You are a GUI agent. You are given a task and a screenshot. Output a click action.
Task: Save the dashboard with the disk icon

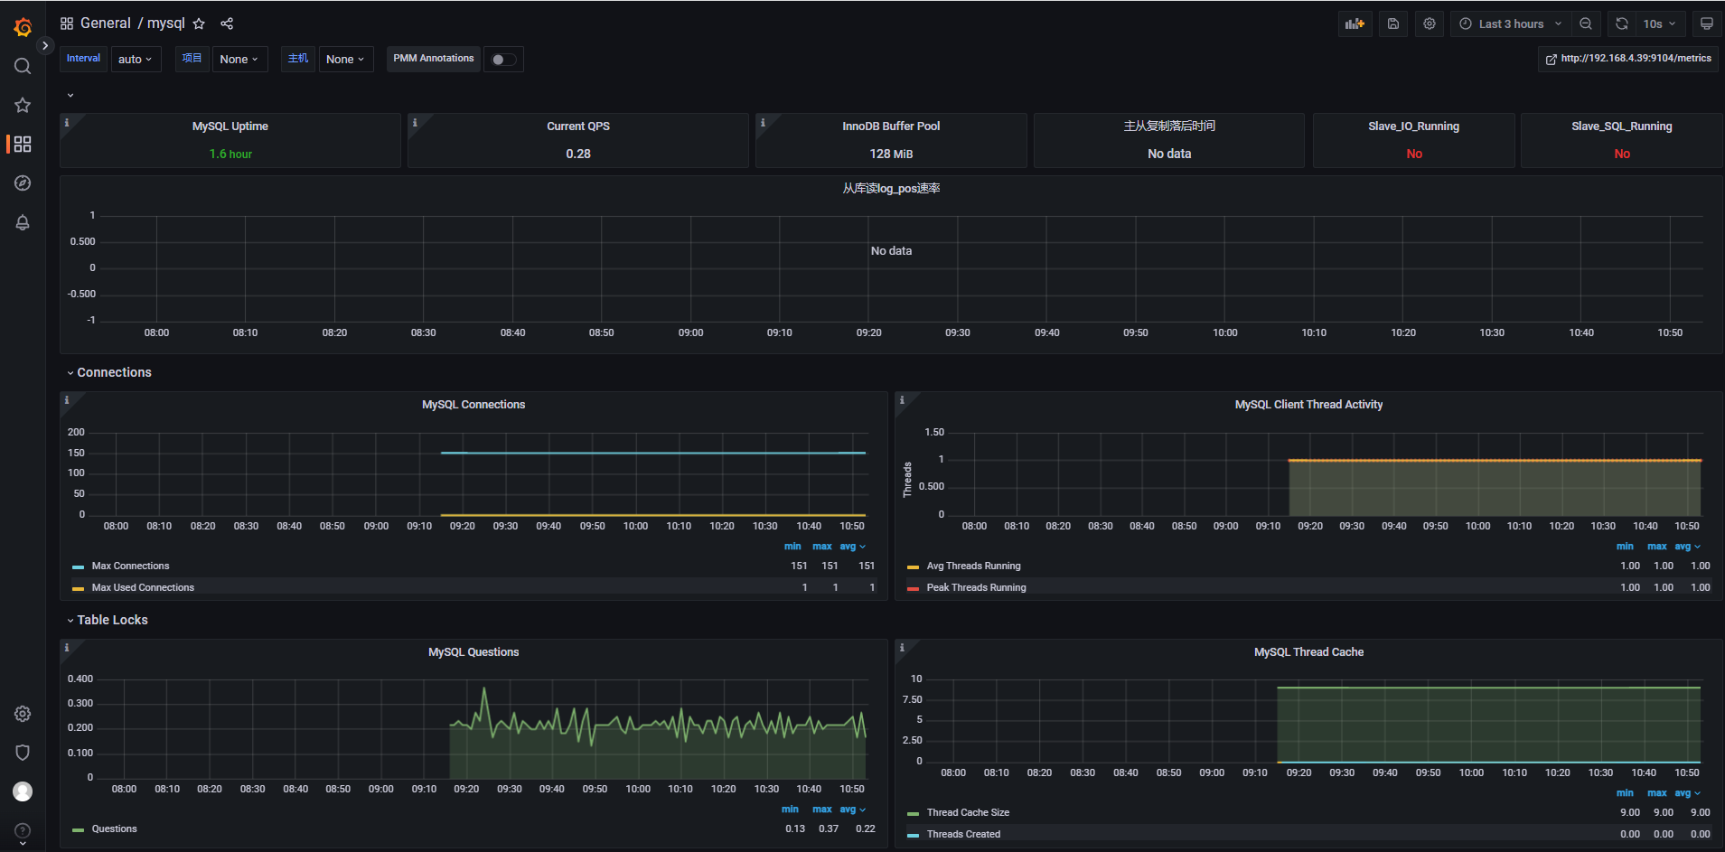pyautogui.click(x=1393, y=24)
